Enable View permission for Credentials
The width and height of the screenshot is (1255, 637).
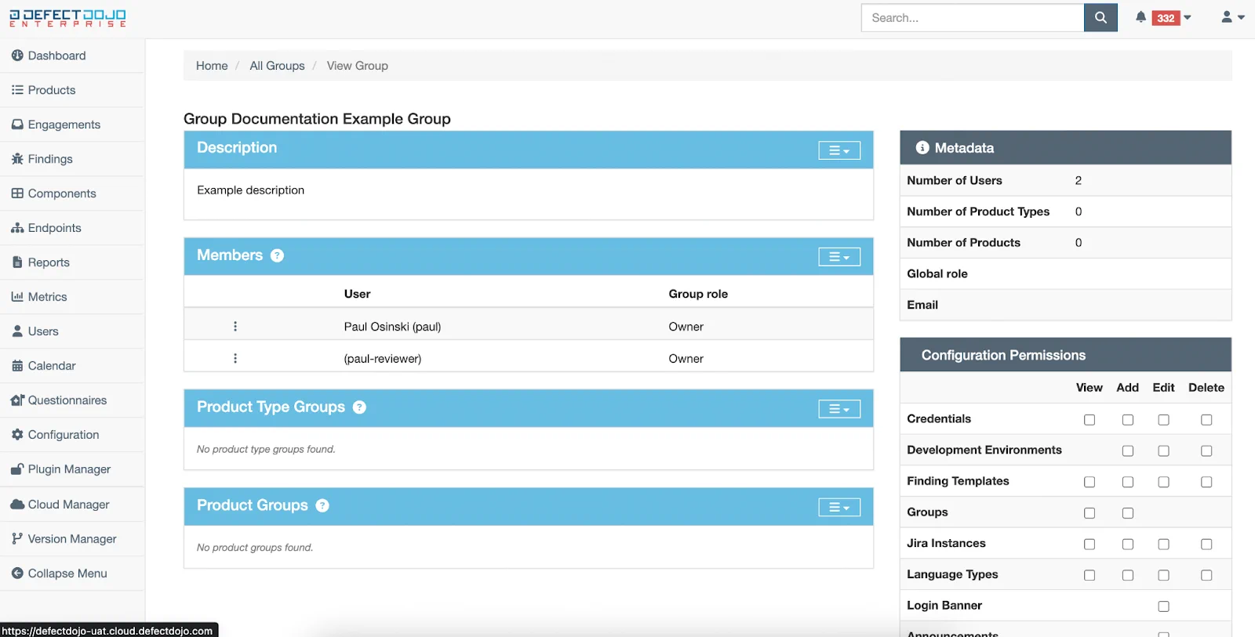1089,420
